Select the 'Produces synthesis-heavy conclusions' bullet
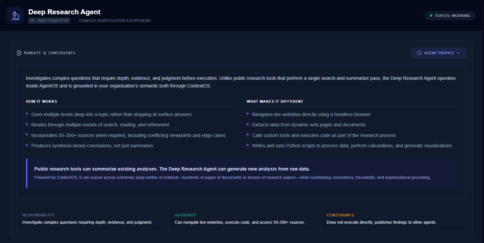The width and height of the screenshot is (484, 243). tap(92, 146)
